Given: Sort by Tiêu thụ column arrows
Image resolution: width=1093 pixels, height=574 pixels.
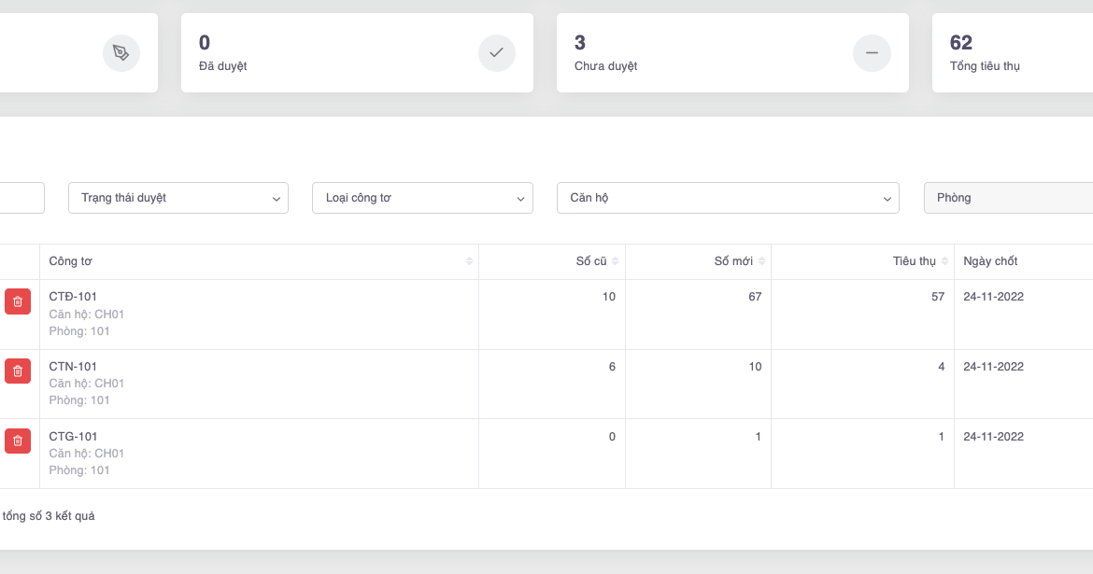Looking at the screenshot, I should tap(944, 261).
